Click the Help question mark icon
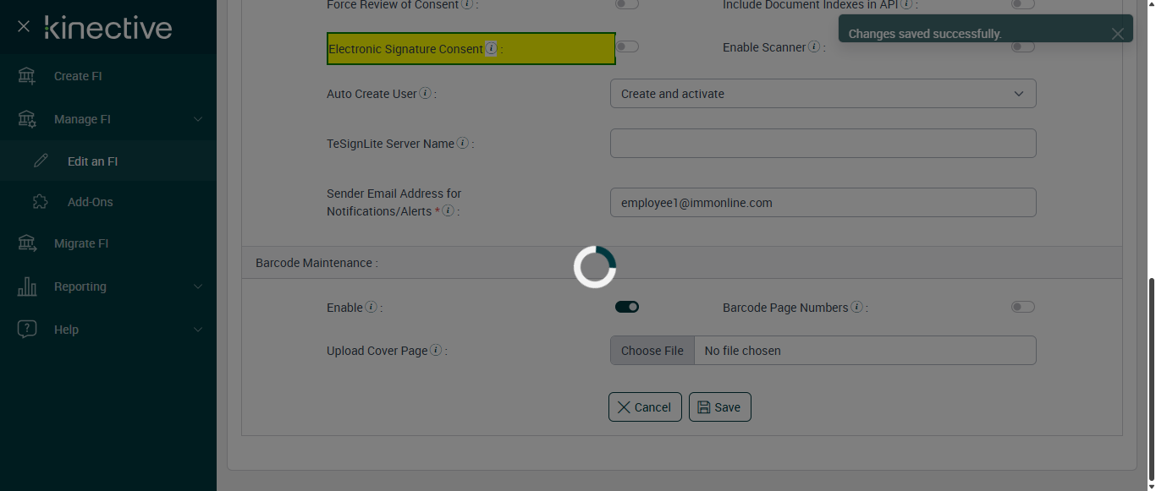 pyautogui.click(x=27, y=330)
